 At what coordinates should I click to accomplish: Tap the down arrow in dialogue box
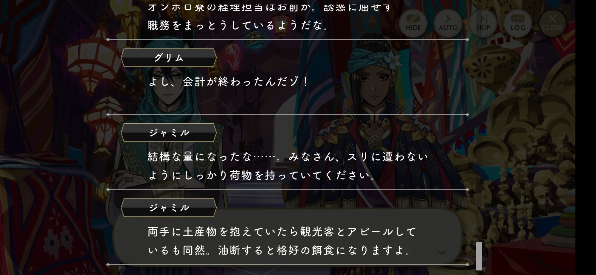pyautogui.click(x=442, y=252)
